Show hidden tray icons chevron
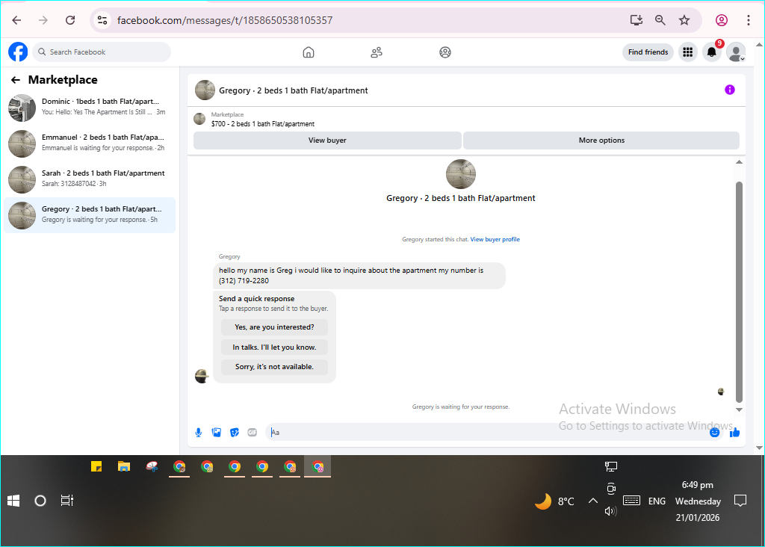This screenshot has height=547, width=765. 592,501
